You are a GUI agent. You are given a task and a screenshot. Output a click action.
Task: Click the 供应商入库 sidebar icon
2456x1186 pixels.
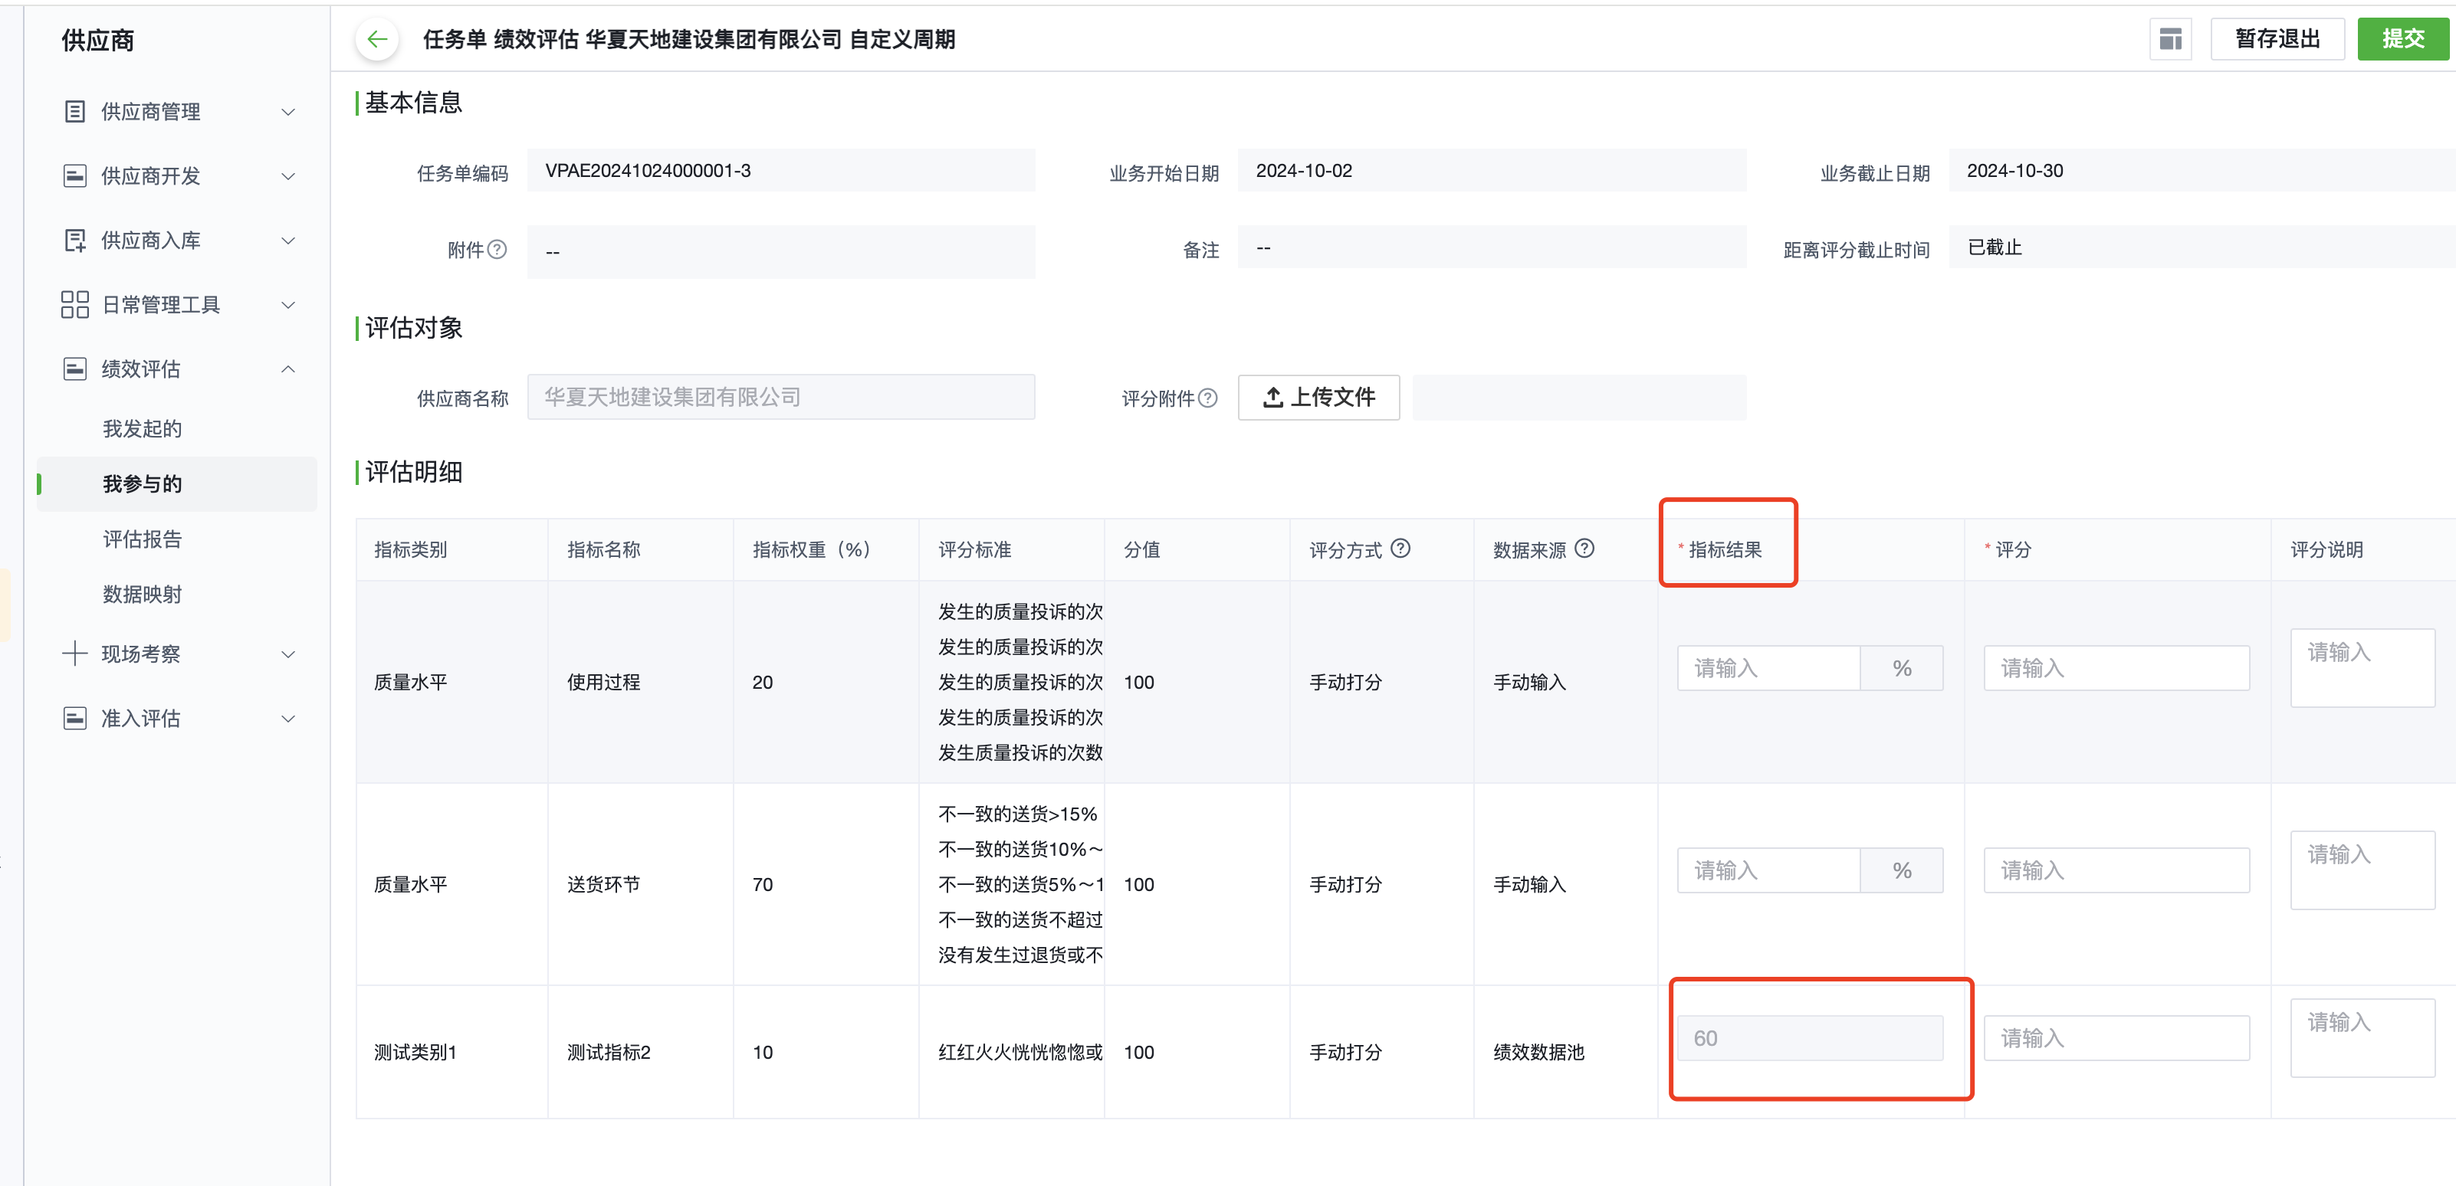tap(74, 240)
